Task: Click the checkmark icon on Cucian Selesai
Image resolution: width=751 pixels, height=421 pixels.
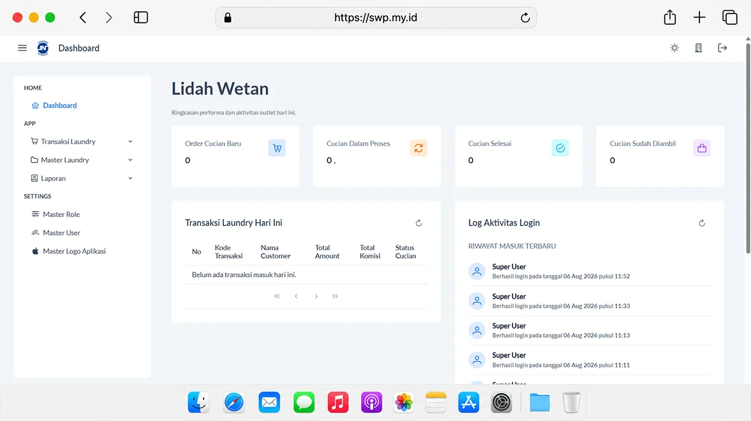Action: (560, 148)
